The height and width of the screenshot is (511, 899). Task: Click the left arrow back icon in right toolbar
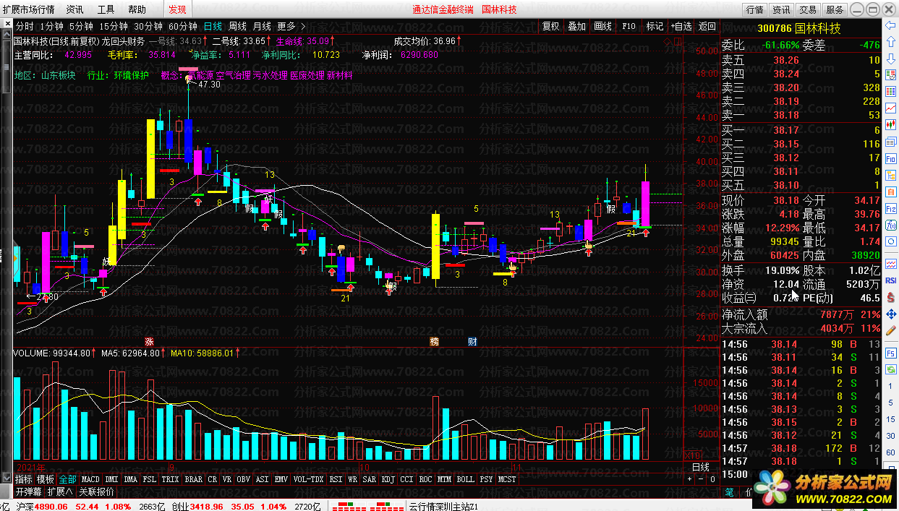(x=890, y=25)
